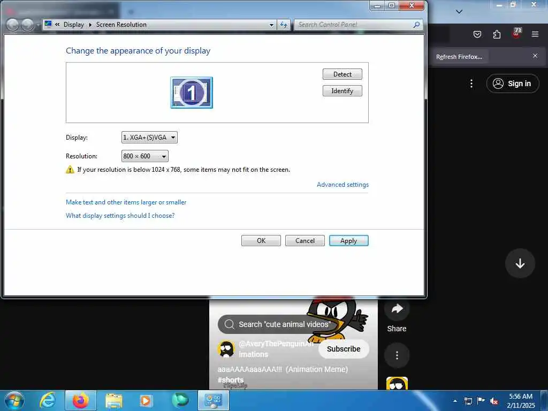
Task: Open Make text and other items larger link
Action: [x=126, y=202]
